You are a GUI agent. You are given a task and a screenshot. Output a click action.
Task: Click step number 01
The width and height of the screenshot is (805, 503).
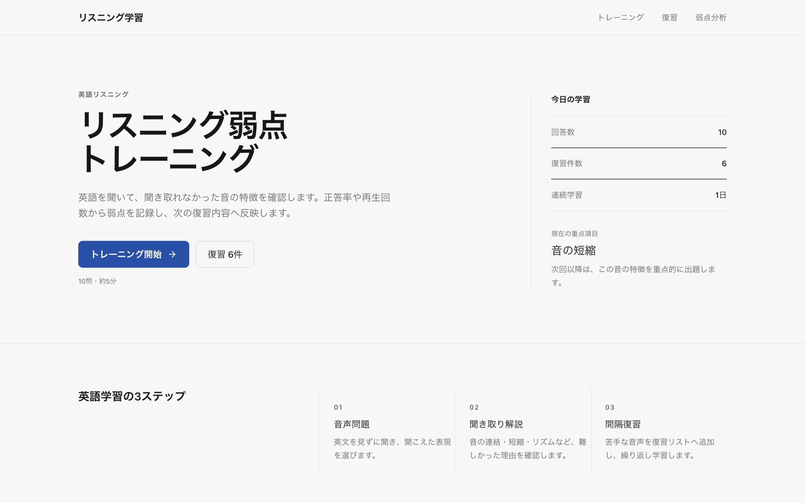pyautogui.click(x=338, y=407)
